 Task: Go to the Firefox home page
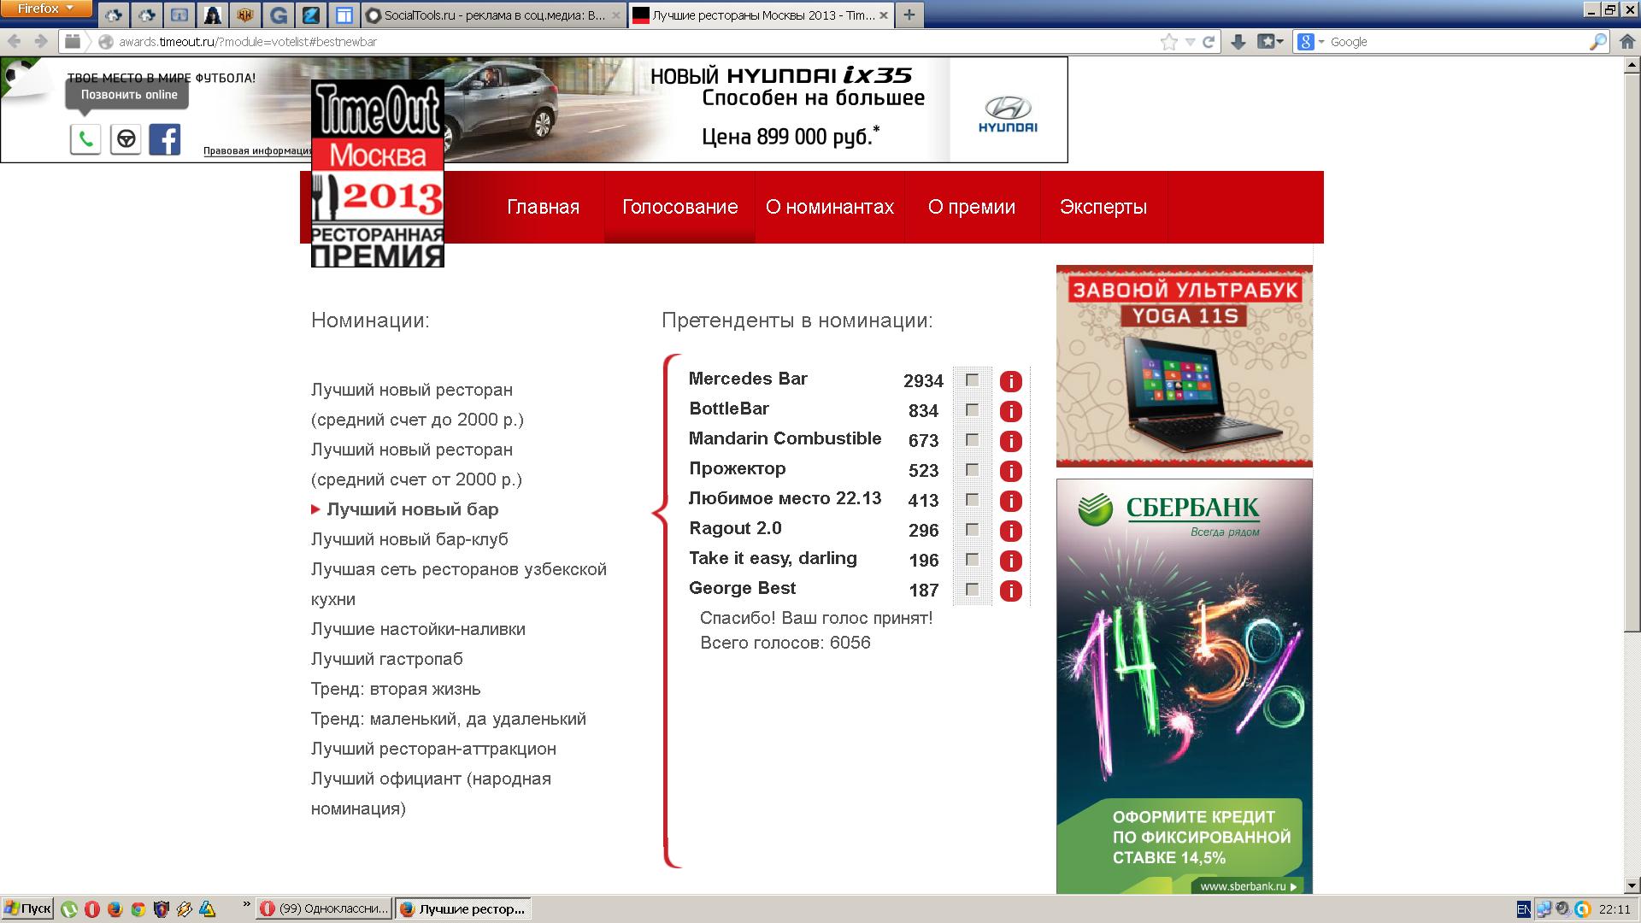pyautogui.click(x=1626, y=42)
